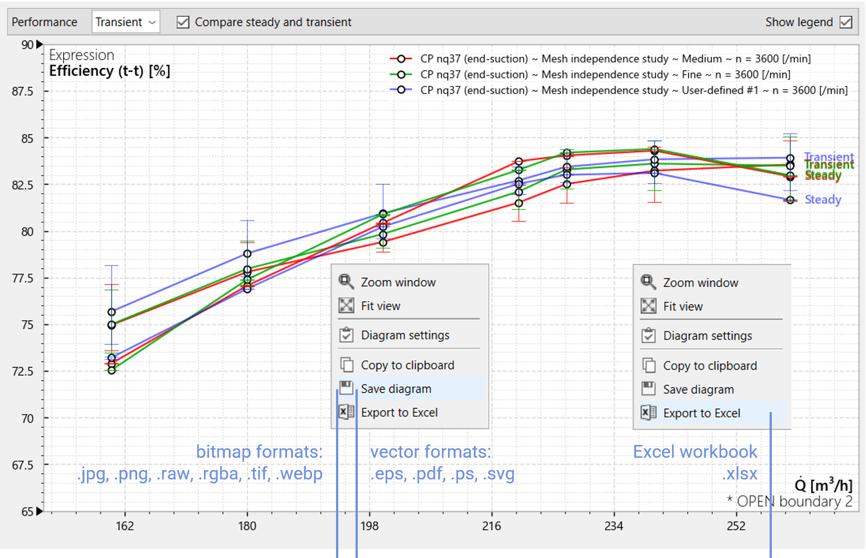Open Diagram settings from the left context menu
866x558 pixels.
(410, 335)
